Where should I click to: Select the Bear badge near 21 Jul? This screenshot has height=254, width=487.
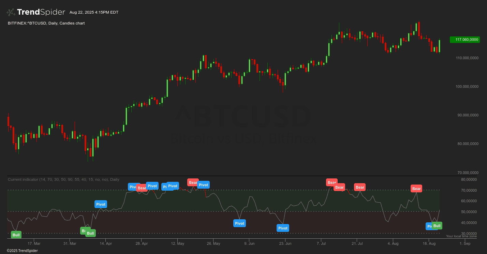[360, 187]
